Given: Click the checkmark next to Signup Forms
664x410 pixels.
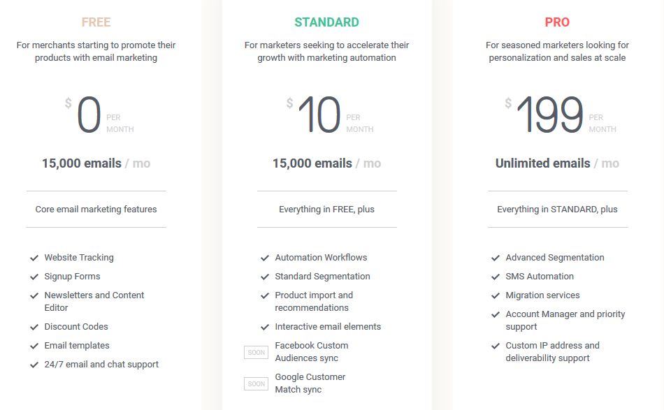Looking at the screenshot, I should (34, 277).
